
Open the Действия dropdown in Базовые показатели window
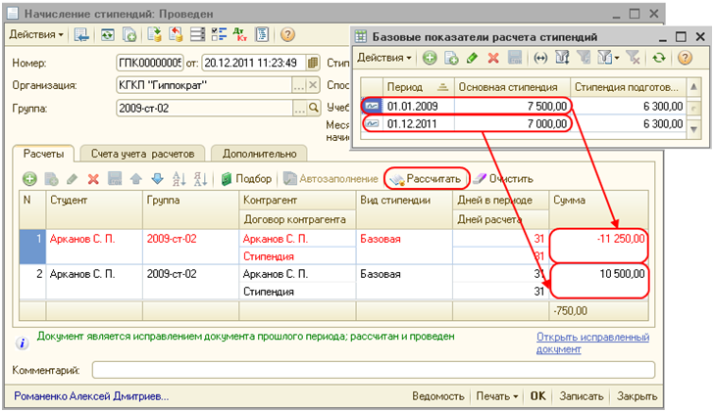pos(386,59)
